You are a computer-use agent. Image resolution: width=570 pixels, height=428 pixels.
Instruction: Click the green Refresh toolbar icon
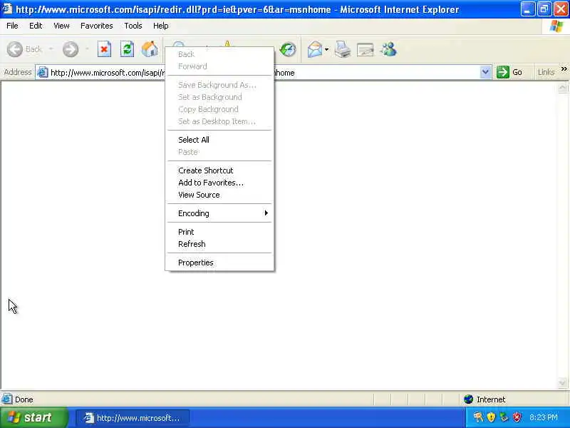click(127, 49)
